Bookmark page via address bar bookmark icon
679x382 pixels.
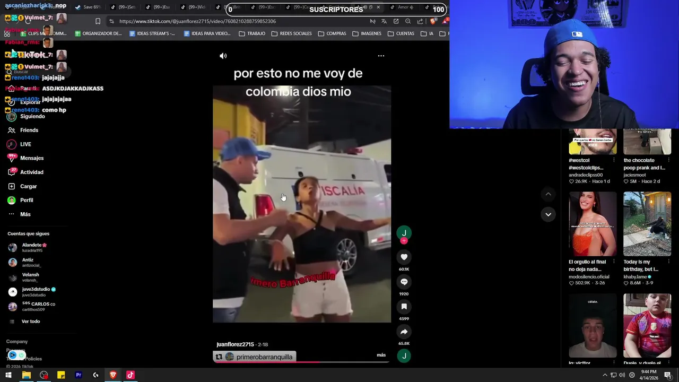pos(98,21)
